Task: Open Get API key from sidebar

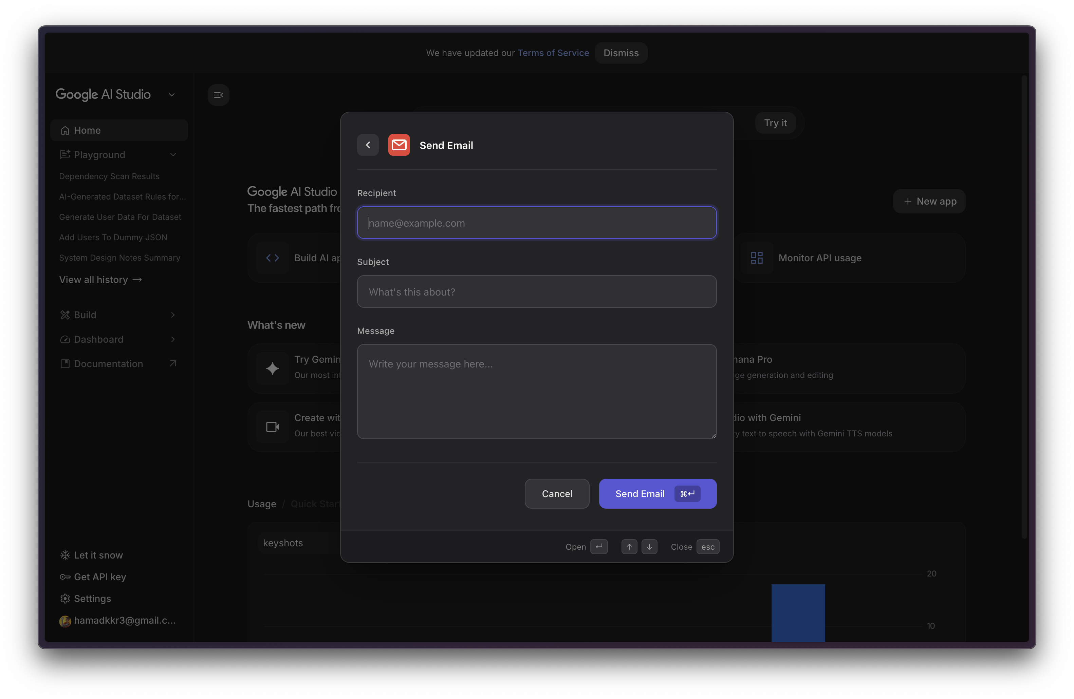Action: [x=100, y=577]
